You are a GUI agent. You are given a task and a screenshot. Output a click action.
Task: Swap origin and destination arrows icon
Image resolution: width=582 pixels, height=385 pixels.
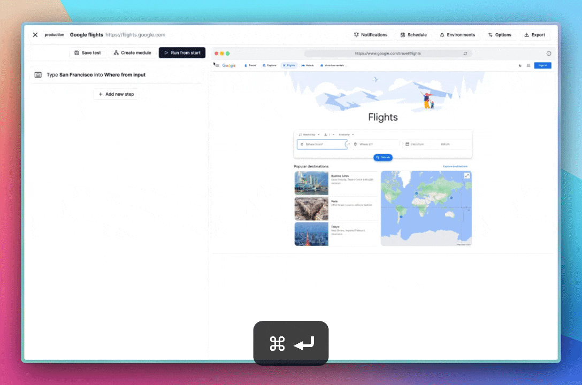(348, 144)
